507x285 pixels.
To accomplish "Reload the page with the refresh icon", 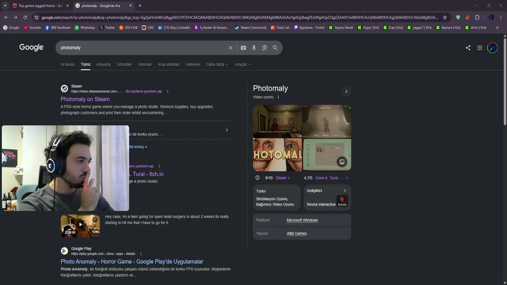I will click(x=25, y=17).
